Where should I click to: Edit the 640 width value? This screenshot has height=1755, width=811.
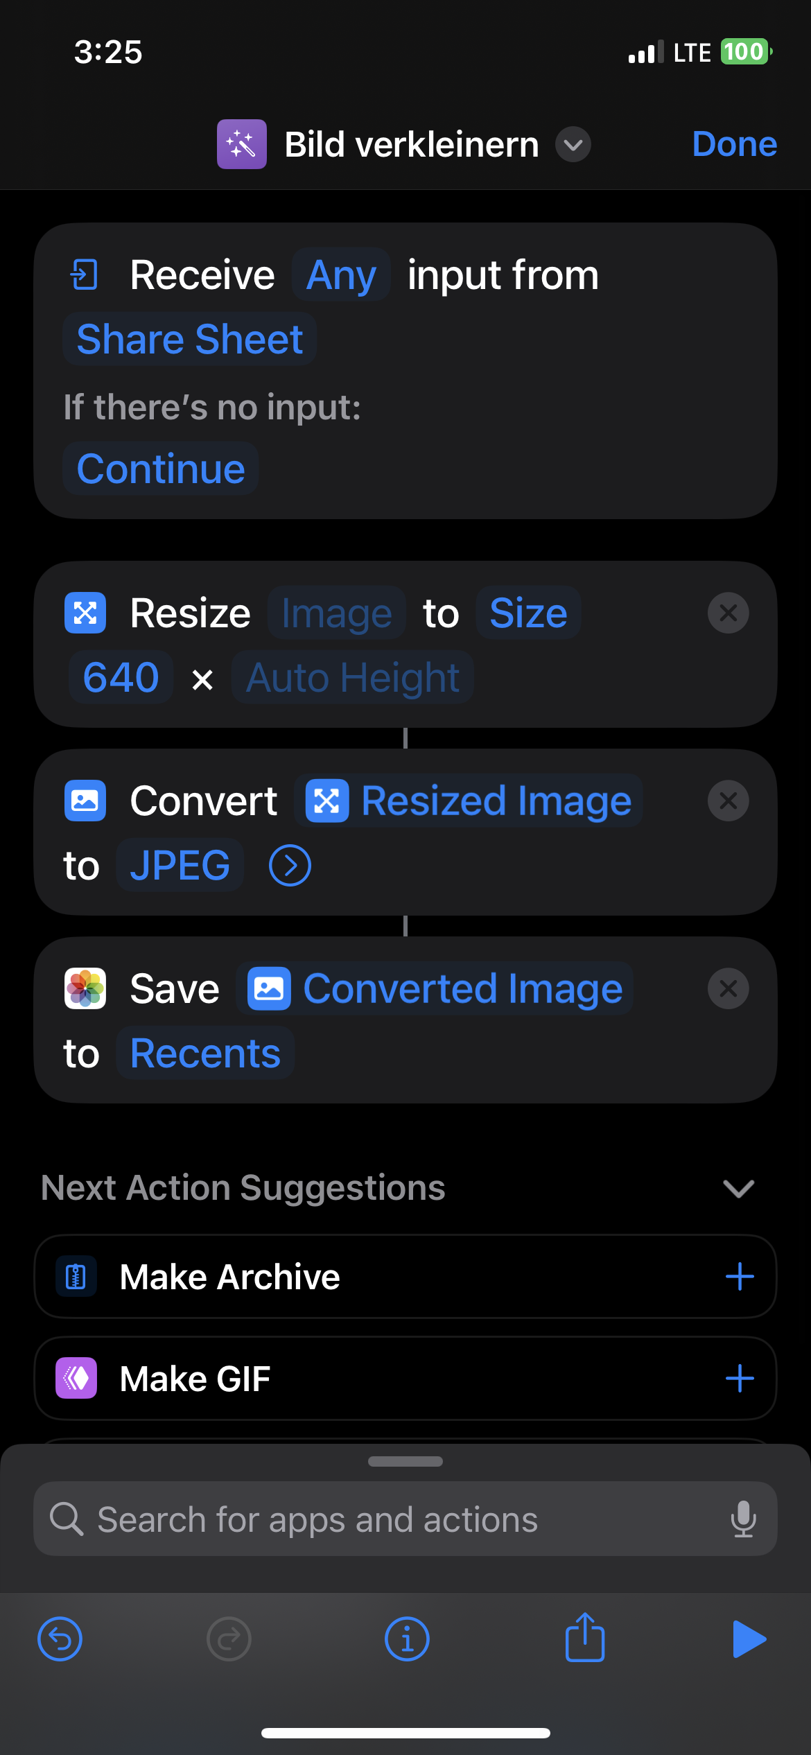click(121, 677)
